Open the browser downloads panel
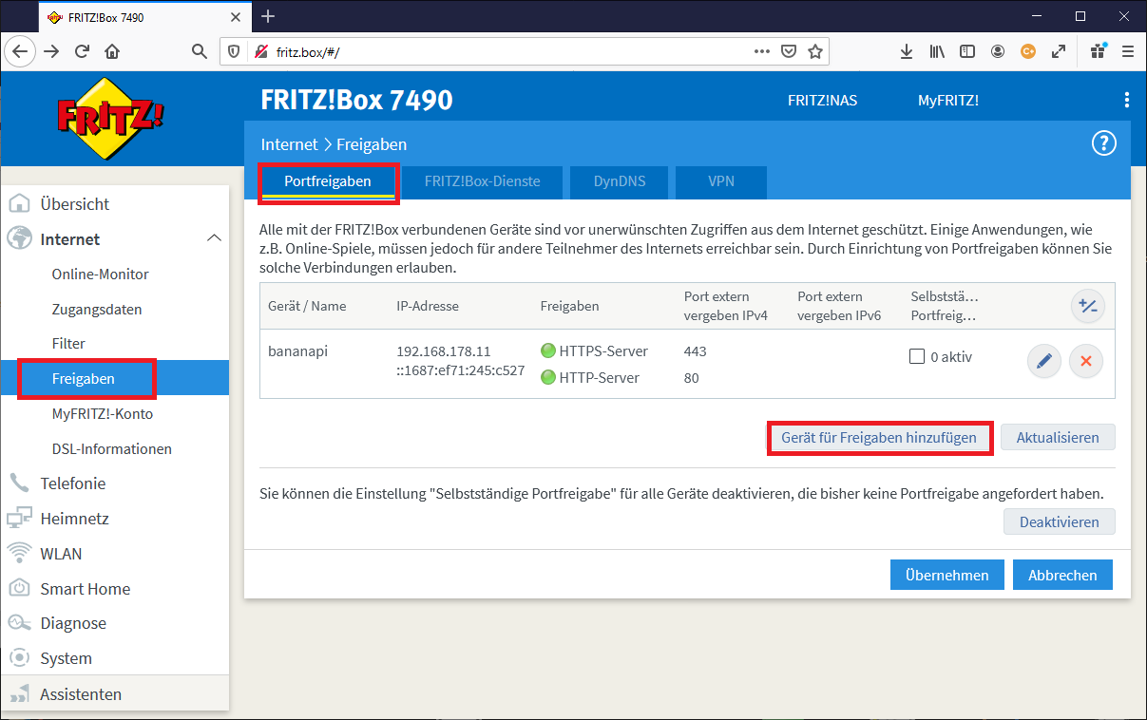This screenshot has height=720, width=1147. 907,51
